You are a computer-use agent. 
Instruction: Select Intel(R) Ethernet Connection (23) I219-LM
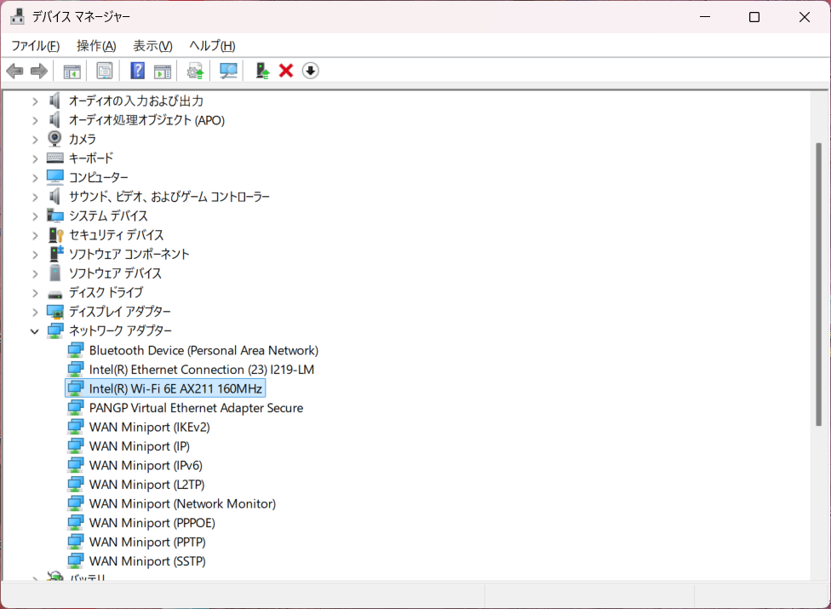pos(202,370)
